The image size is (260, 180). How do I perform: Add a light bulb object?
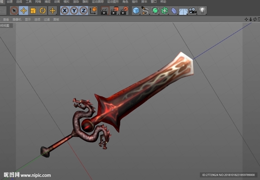click(202, 11)
